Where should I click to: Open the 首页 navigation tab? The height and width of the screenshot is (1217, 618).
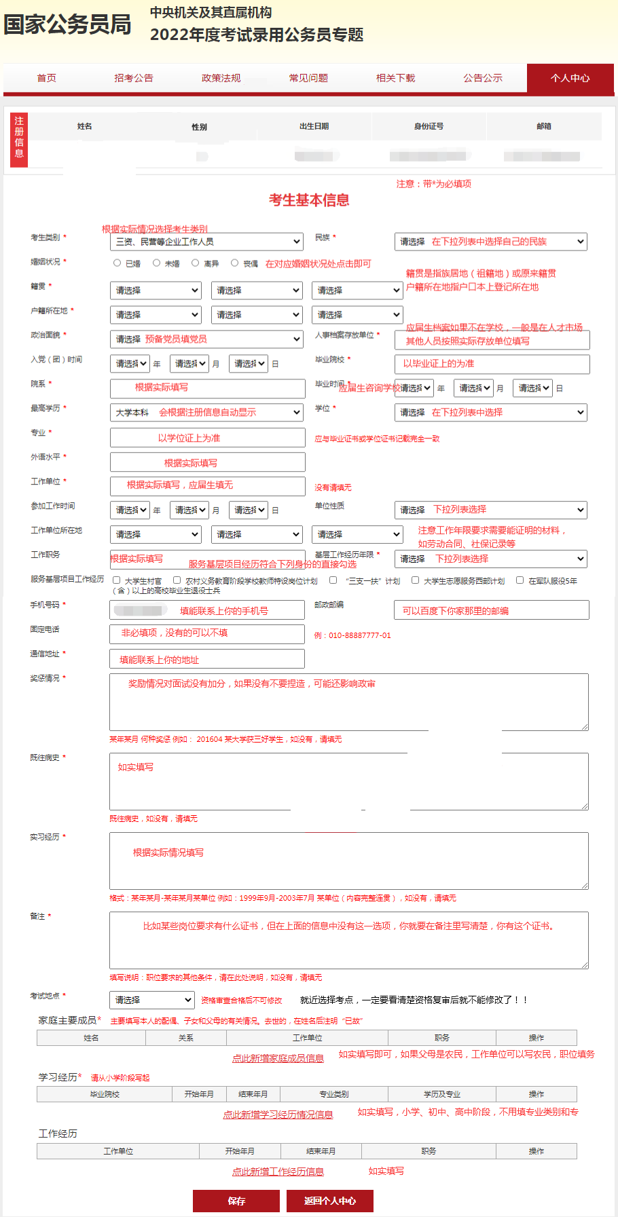[47, 78]
